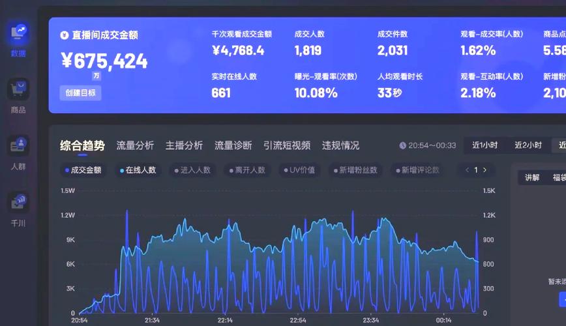Click the 实时在线人数 value 661
Viewport: 566px width, 326px height.
click(x=221, y=93)
